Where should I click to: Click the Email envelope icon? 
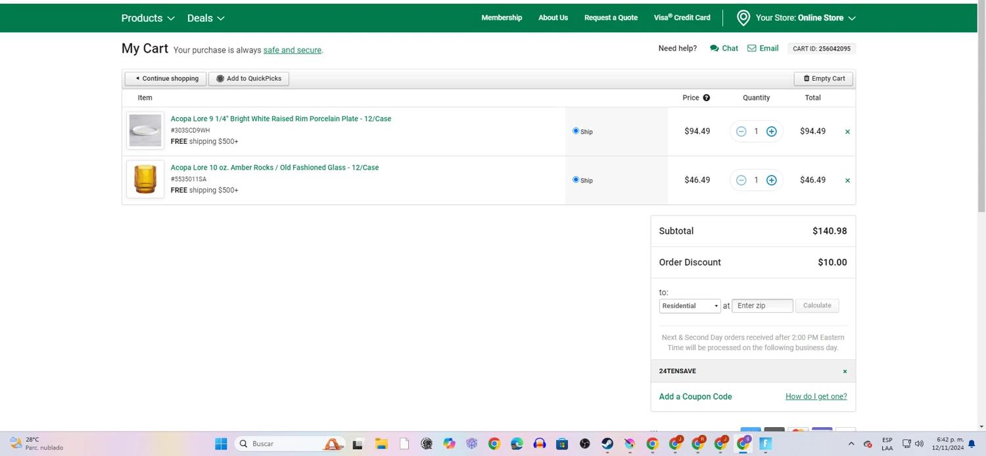pos(752,48)
